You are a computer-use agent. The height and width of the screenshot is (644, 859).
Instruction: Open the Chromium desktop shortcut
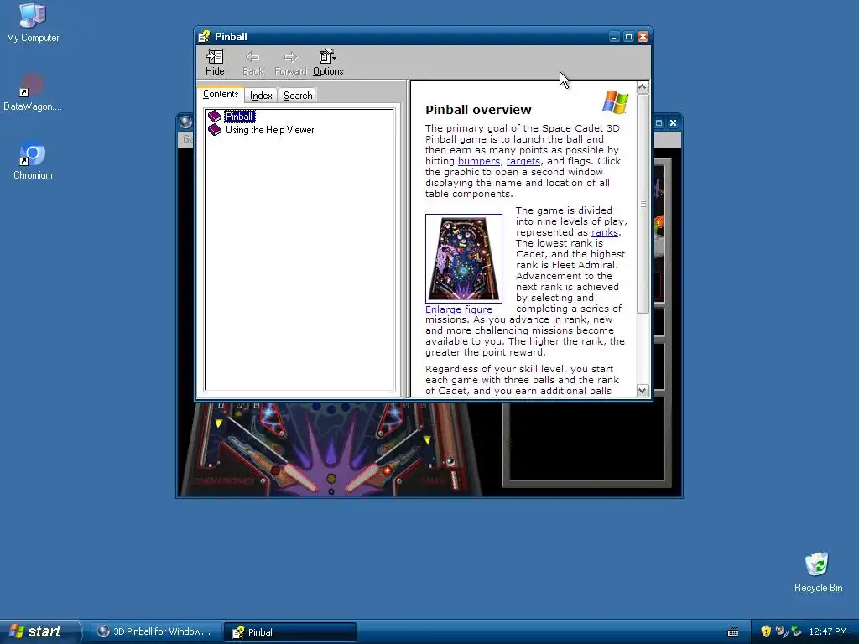click(x=33, y=161)
